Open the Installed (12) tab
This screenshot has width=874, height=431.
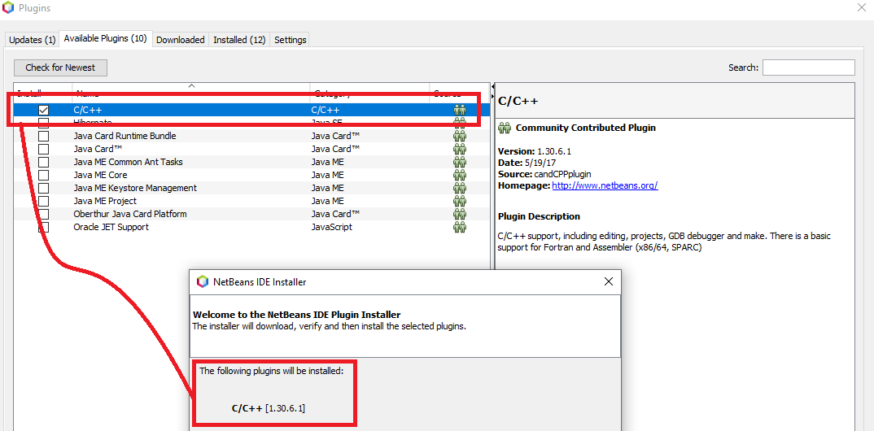tap(239, 40)
